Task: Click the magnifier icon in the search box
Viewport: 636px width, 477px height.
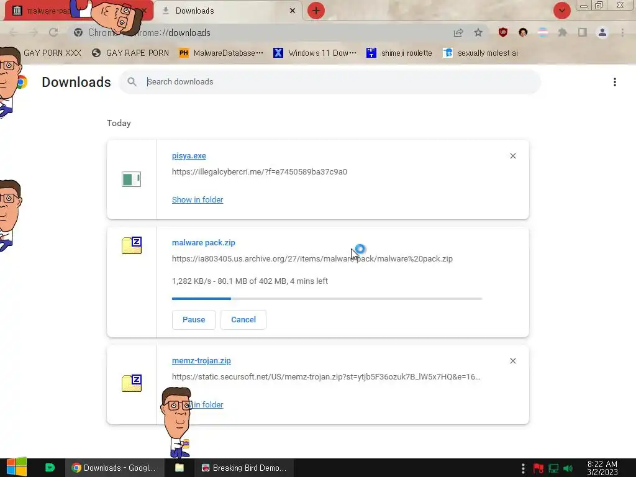Action: point(132,82)
